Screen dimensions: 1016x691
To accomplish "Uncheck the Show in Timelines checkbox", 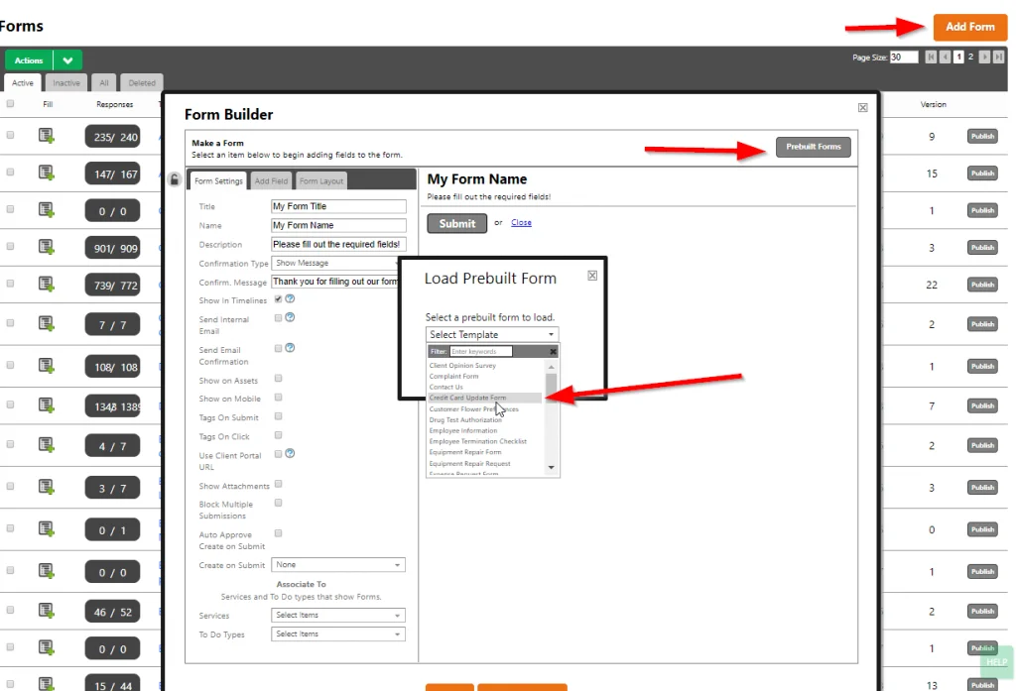I will pyautogui.click(x=279, y=299).
